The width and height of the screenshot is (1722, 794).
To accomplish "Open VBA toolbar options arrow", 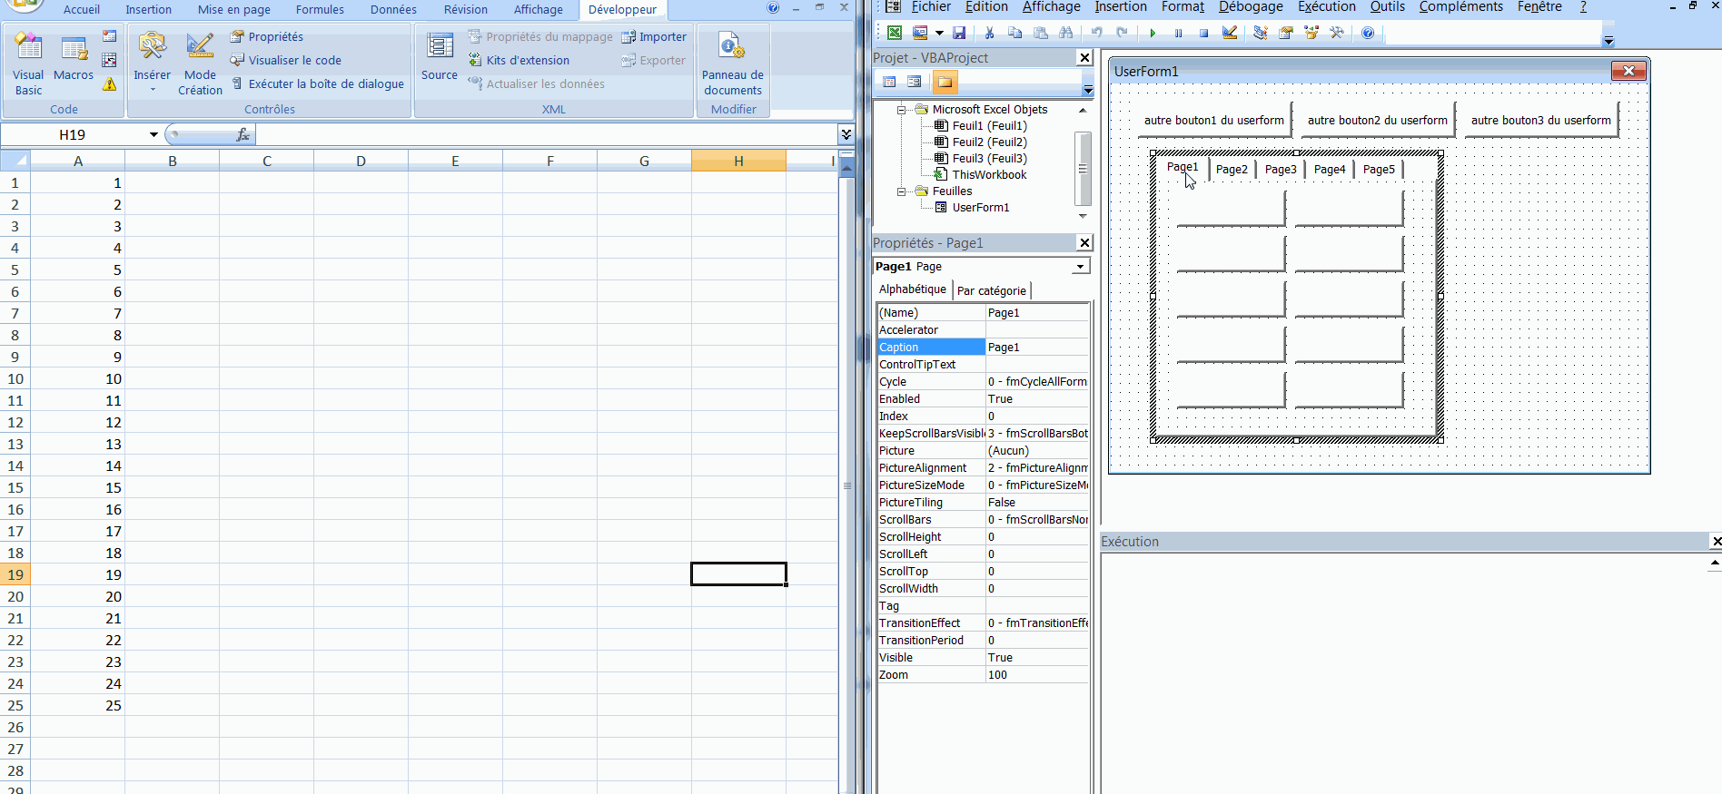I will tap(1608, 41).
